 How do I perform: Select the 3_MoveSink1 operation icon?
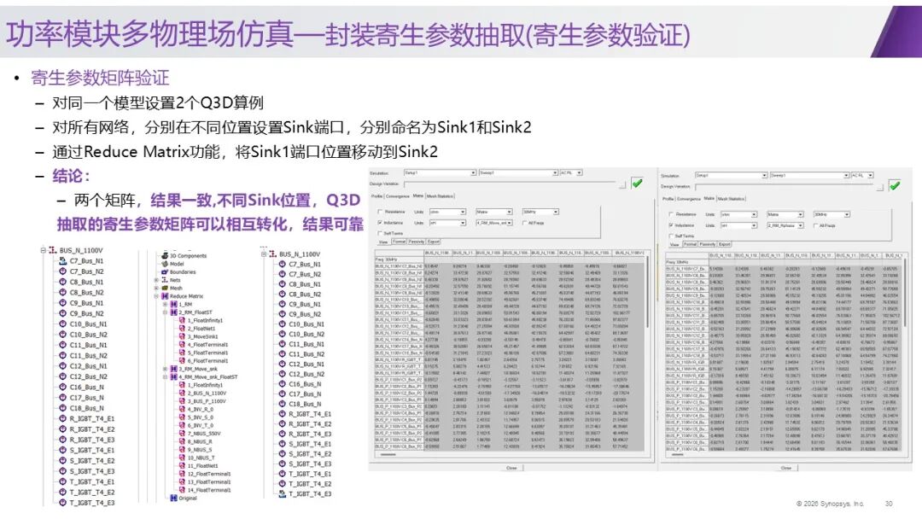[183, 337]
